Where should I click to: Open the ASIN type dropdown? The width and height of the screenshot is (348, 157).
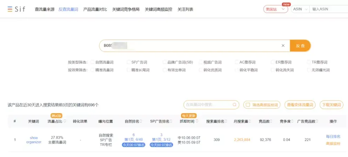pos(300,9)
